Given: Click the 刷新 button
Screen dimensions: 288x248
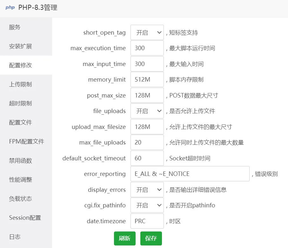Looking at the screenshot, I should (x=124, y=238).
